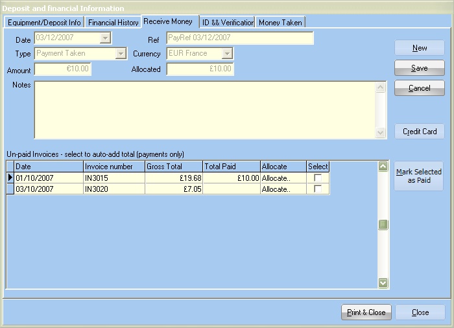Open the Financial History tab
Viewport: 454px width, 328px height.
point(113,22)
